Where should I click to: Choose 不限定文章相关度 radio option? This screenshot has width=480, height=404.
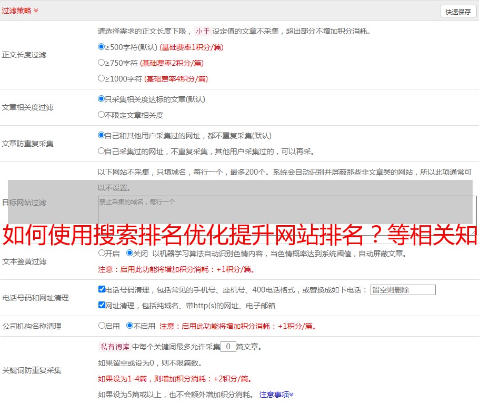click(101, 115)
